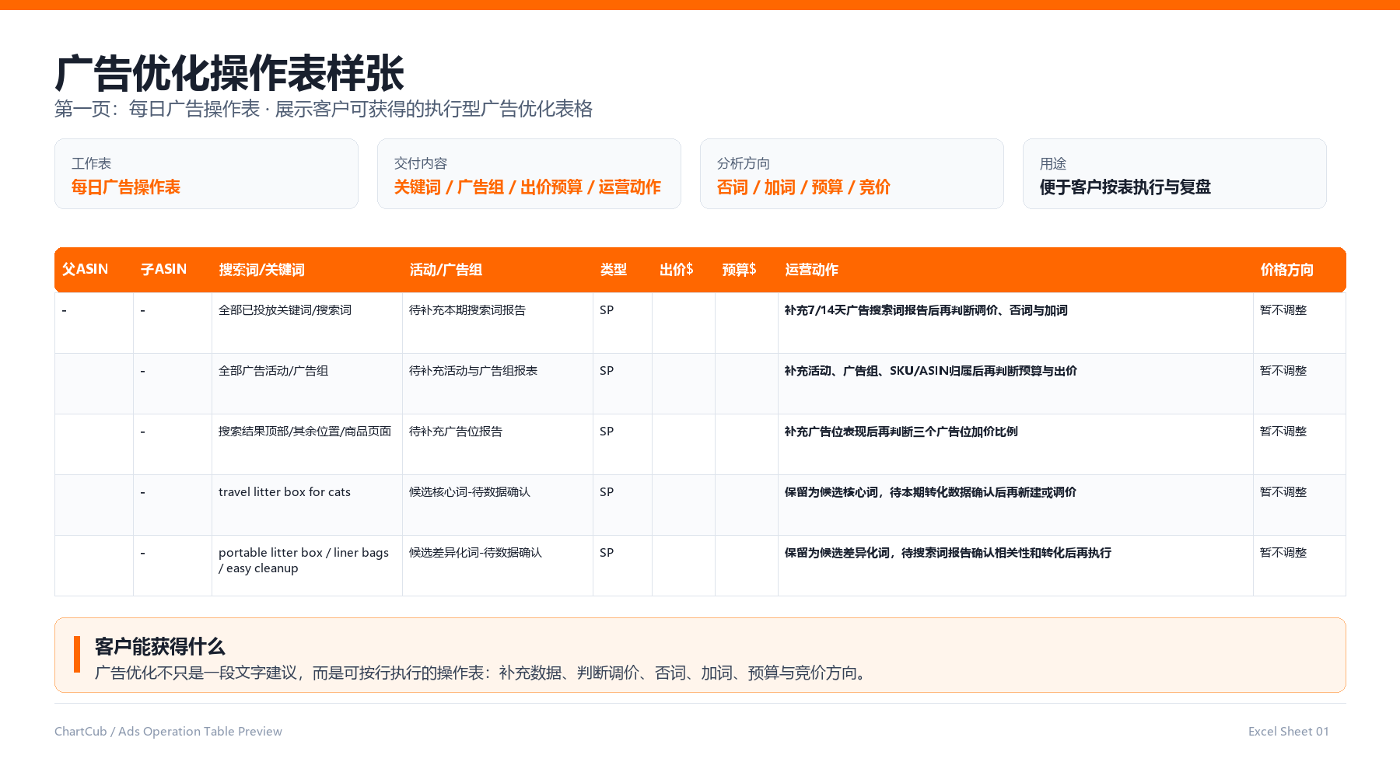1400x762 pixels.
Task: Select the sentence starting 广告优化不只是一段文字建议
Action: coord(482,673)
